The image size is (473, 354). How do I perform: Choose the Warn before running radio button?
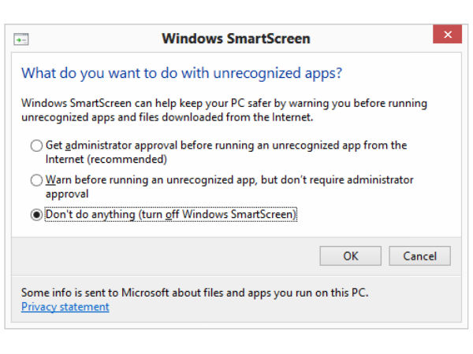tap(36, 180)
